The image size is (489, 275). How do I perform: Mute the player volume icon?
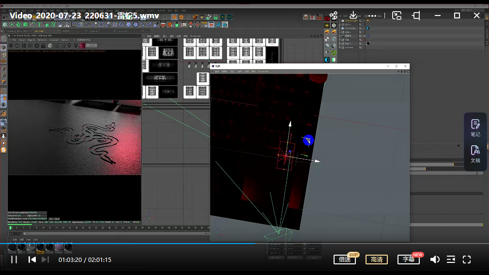click(435, 260)
